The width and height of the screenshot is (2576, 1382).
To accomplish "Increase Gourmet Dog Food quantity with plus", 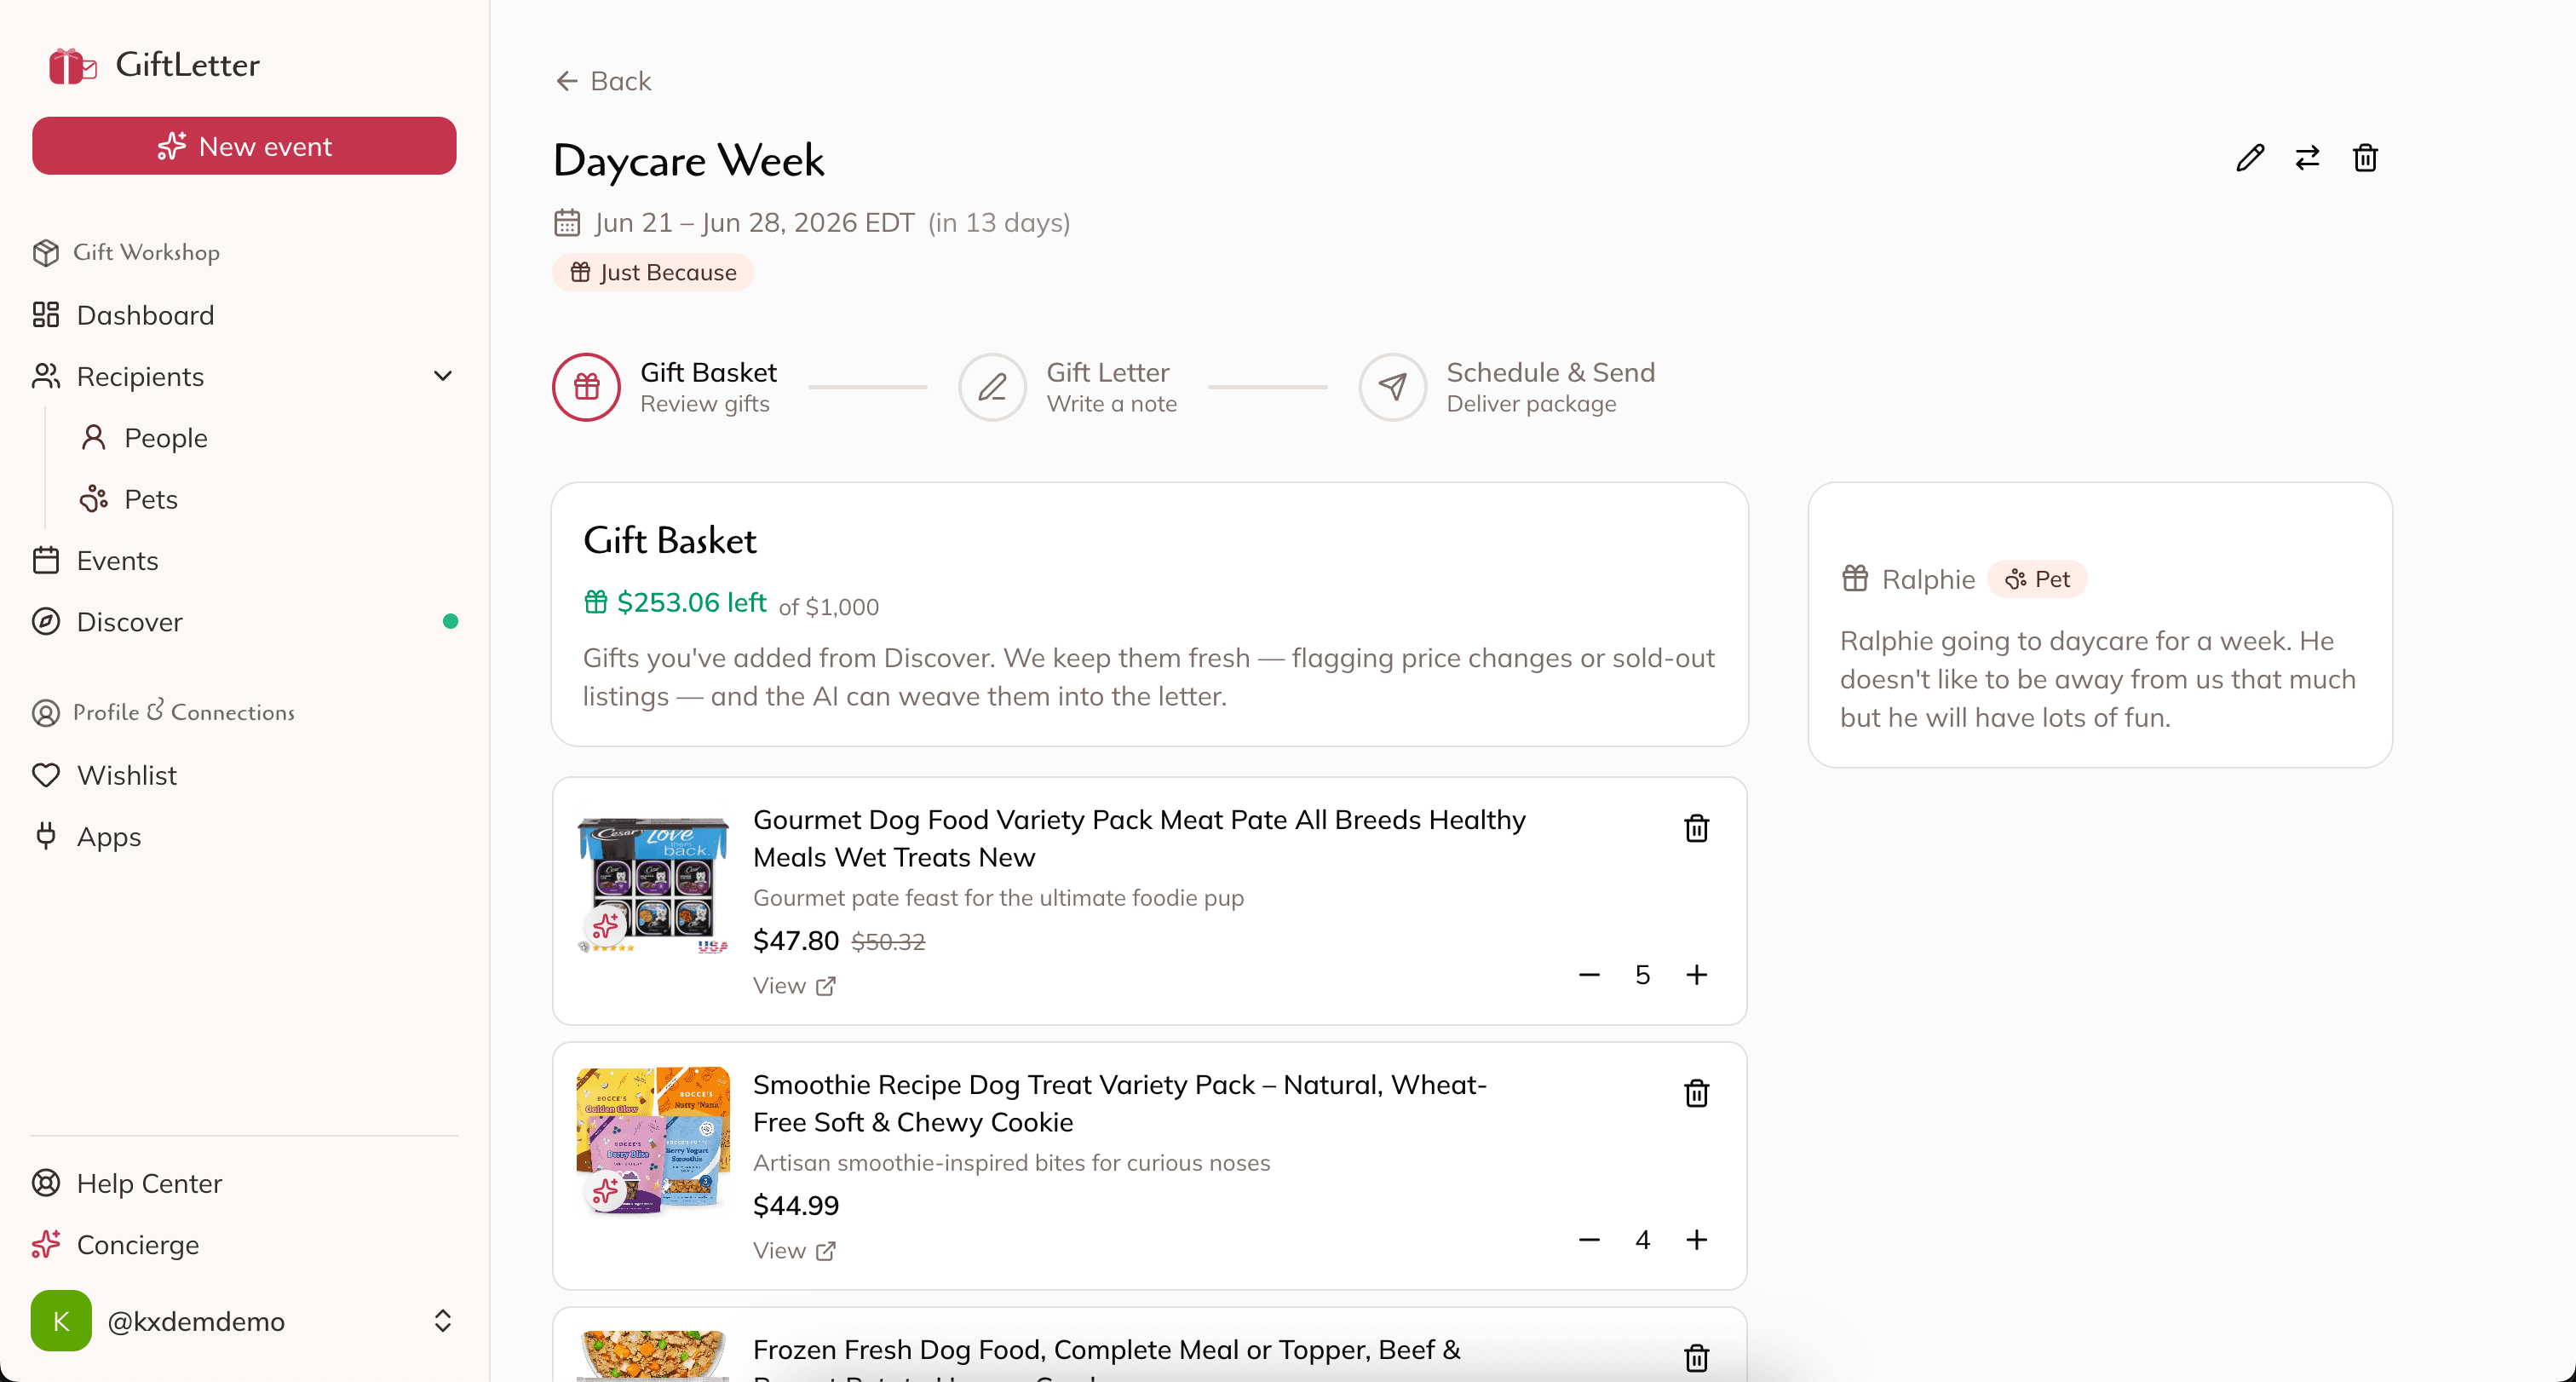I will (1696, 974).
